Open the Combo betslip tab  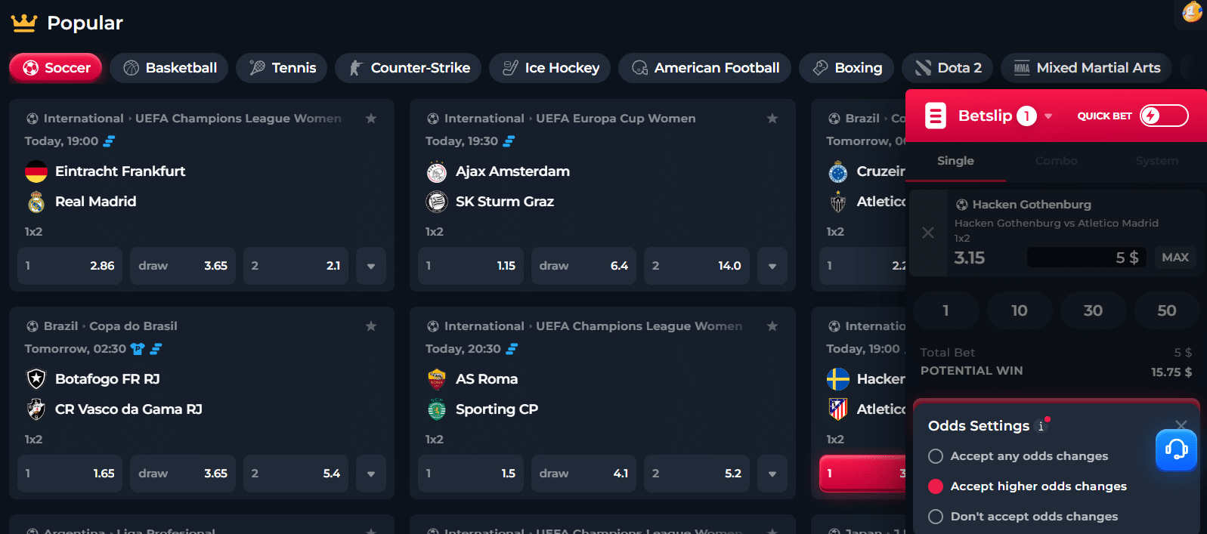click(1056, 161)
